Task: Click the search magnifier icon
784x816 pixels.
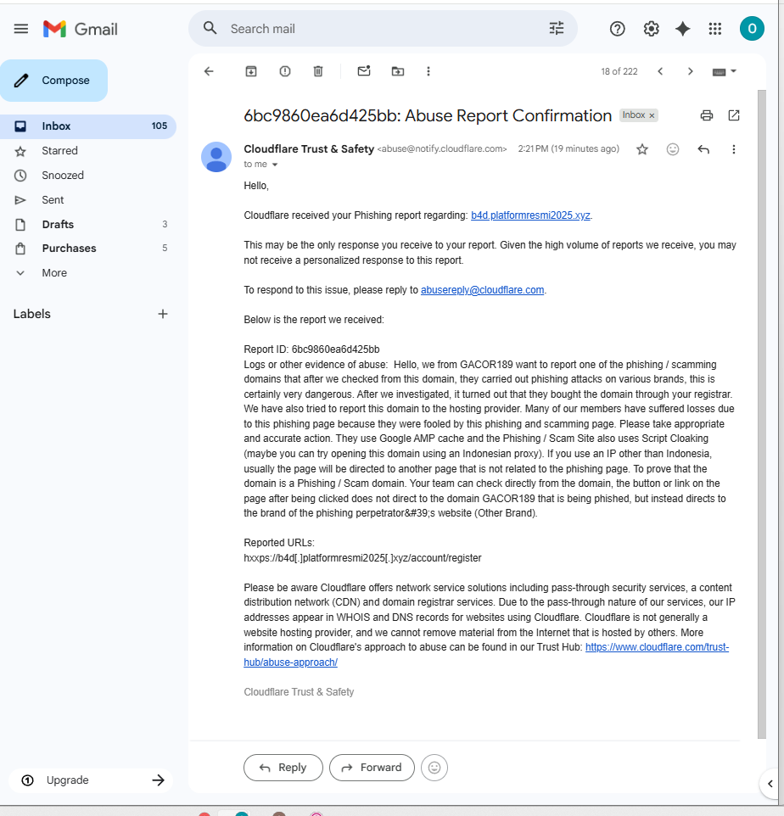Action: [210, 28]
